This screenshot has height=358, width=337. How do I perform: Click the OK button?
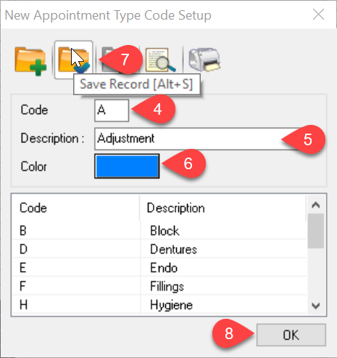tap(291, 335)
